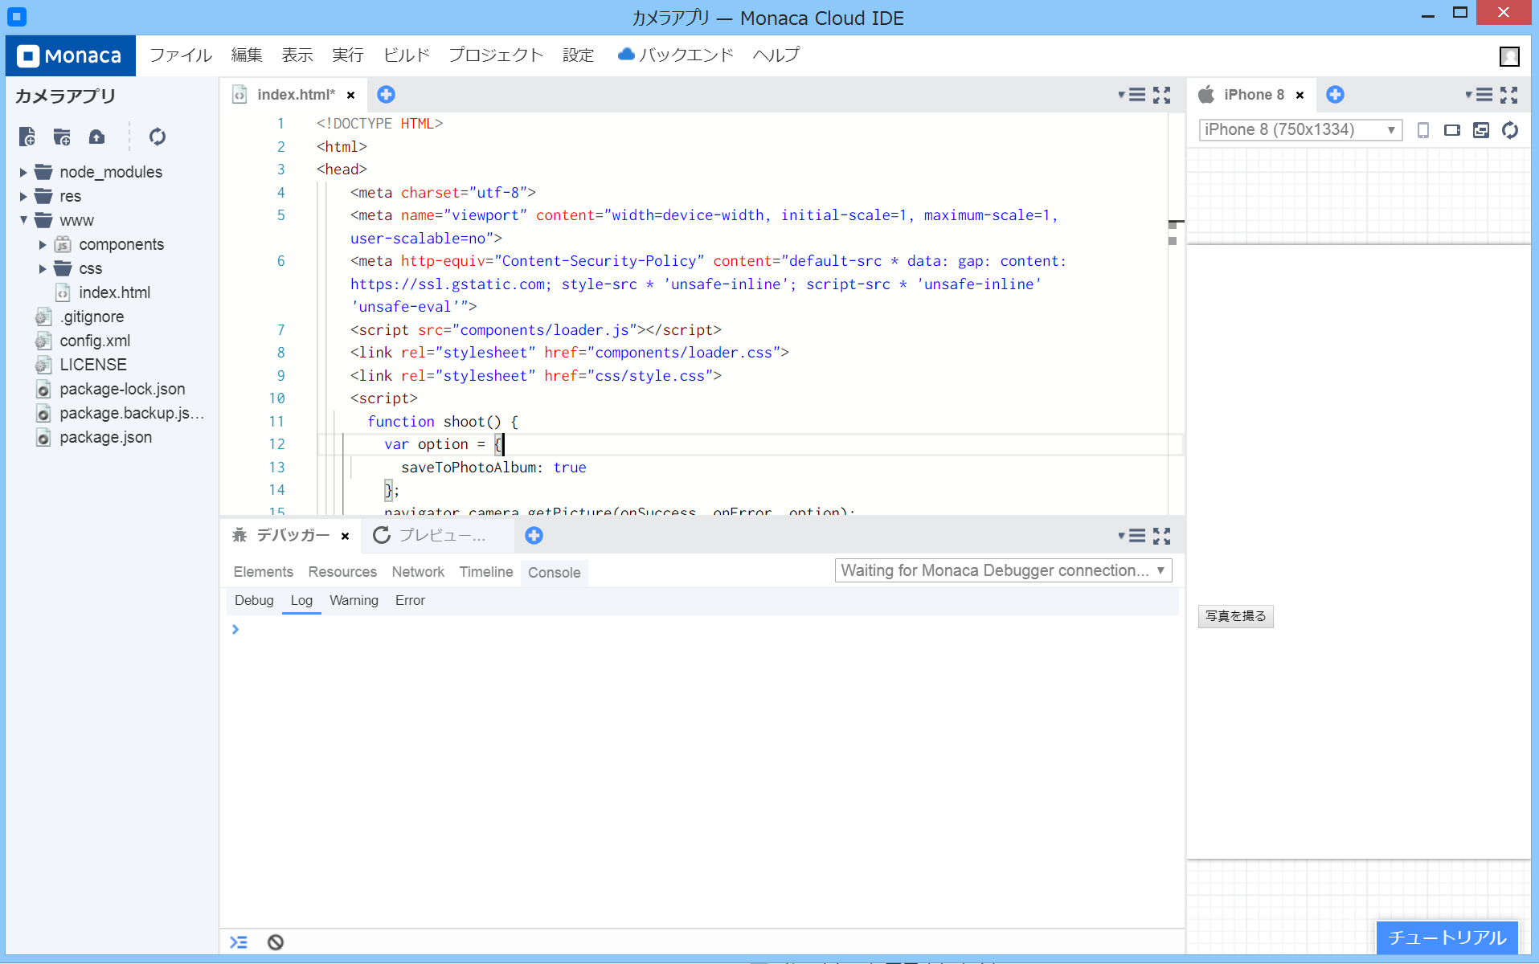Filter console by Log level

301,601
